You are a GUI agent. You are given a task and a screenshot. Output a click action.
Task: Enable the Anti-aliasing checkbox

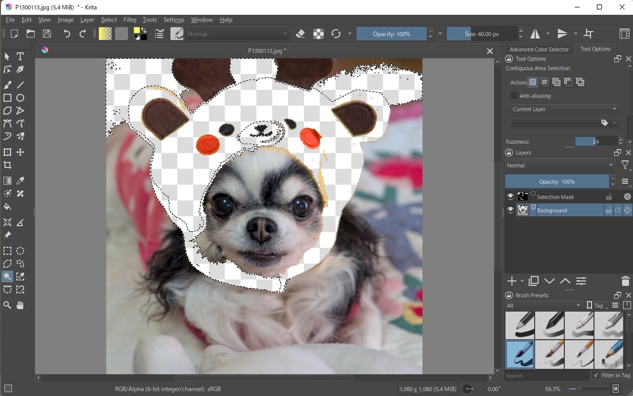tap(514, 96)
